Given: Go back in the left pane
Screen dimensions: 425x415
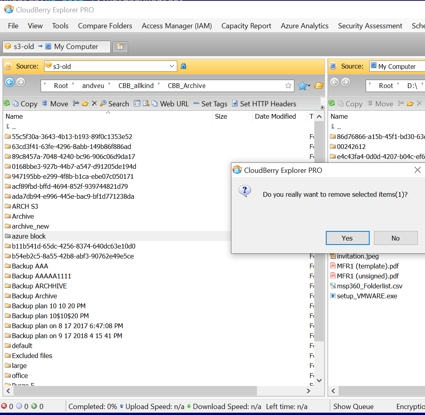Looking at the screenshot, I should 10,82.
